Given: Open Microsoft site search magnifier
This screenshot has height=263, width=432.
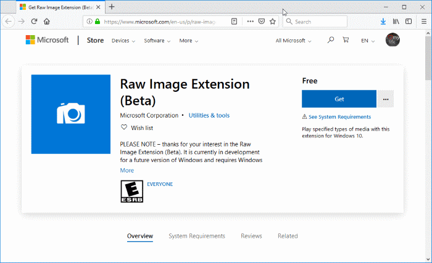Looking at the screenshot, I should tap(331, 40).
